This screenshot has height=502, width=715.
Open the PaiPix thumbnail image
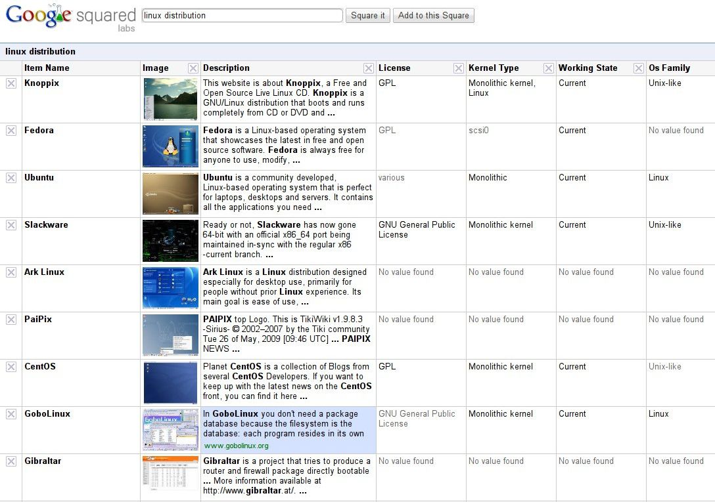click(171, 335)
